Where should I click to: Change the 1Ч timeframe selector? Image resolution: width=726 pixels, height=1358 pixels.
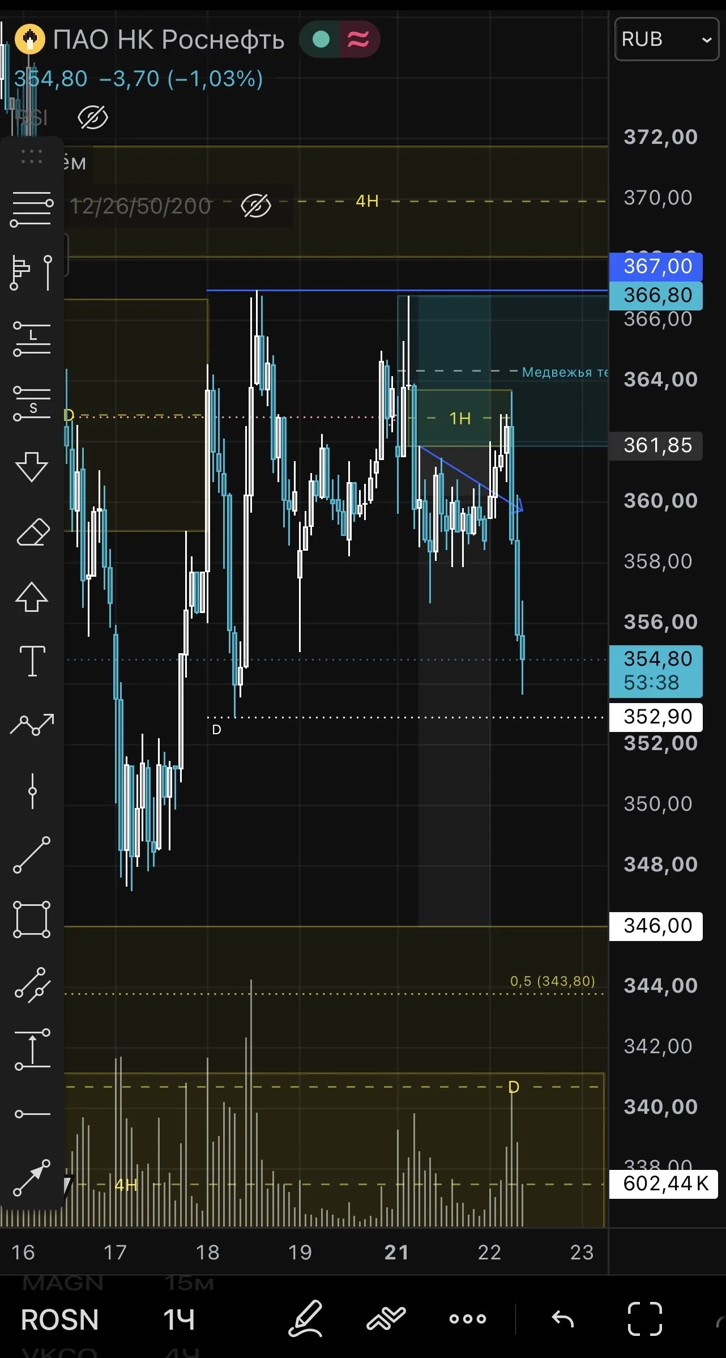[x=179, y=1319]
